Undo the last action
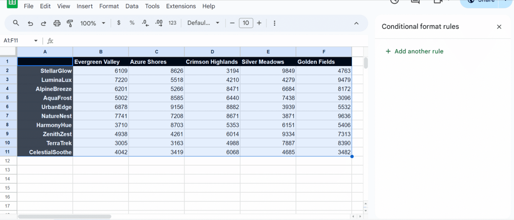Image resolution: width=514 pixels, height=220 pixels. (30, 23)
